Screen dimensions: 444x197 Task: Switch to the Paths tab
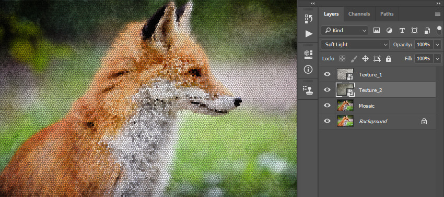(x=387, y=14)
